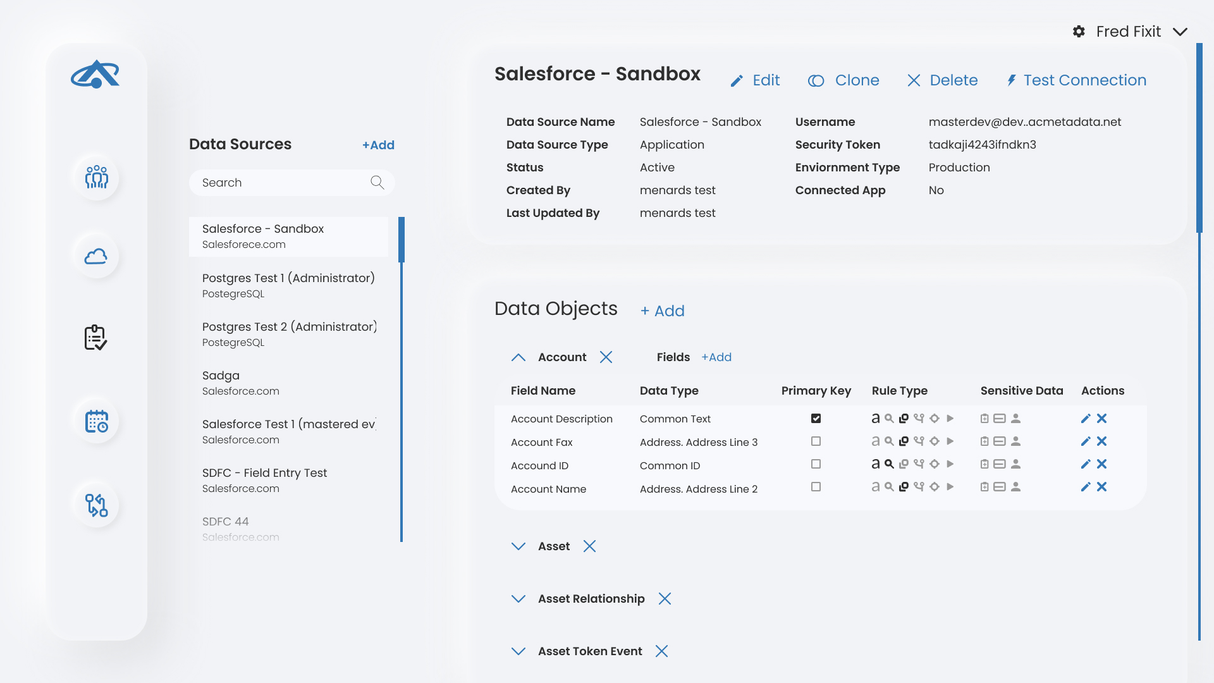Click Test Connection for Salesforce - Sandbox

click(1076, 80)
